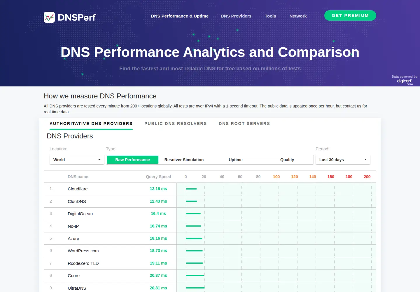420x292 pixels.
Task: Open the Cloudflare provider row
Action: click(x=210, y=189)
